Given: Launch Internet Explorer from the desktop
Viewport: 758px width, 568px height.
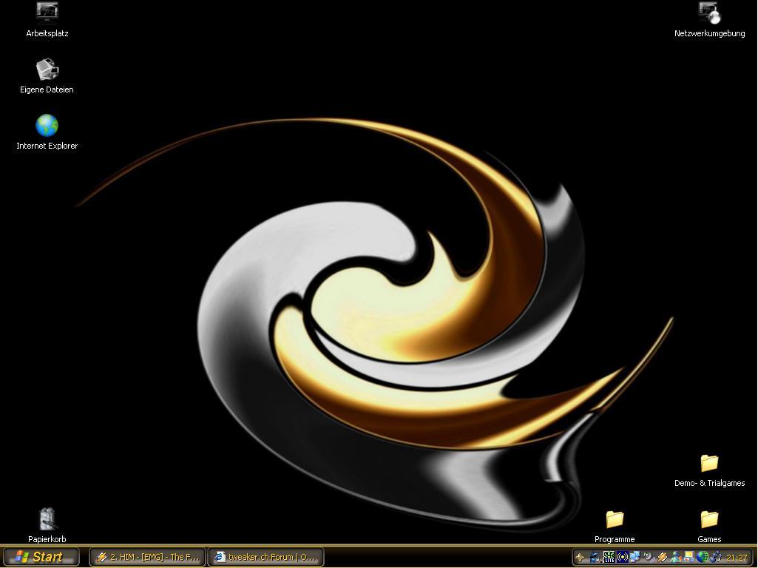Looking at the screenshot, I should click(47, 126).
